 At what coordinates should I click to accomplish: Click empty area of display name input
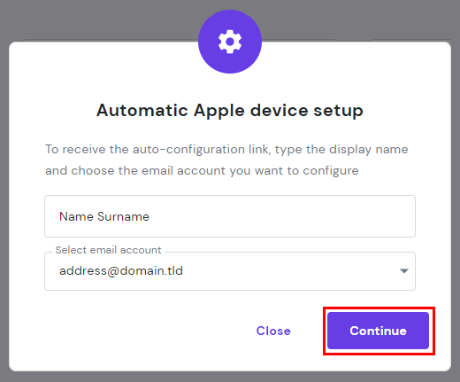[280, 216]
